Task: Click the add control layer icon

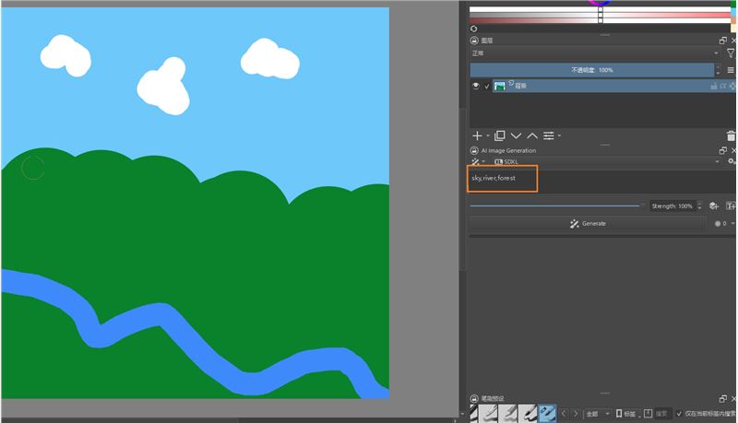Action: (714, 206)
